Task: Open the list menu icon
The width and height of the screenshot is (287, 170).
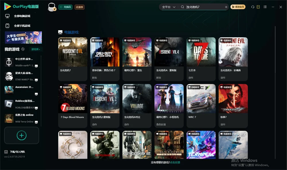Action: 265,7
